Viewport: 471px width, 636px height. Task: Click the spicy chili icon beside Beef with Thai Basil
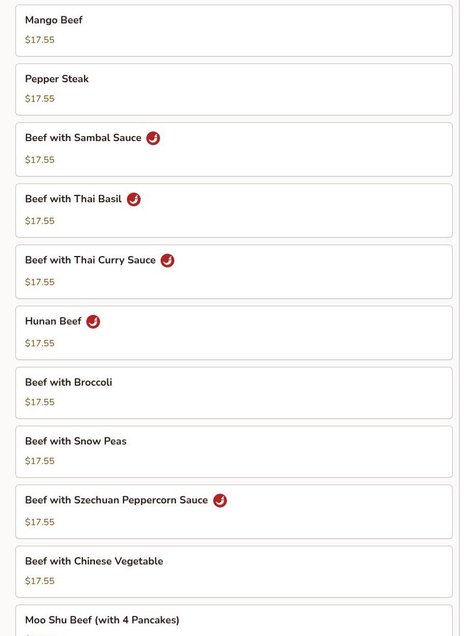(x=134, y=199)
